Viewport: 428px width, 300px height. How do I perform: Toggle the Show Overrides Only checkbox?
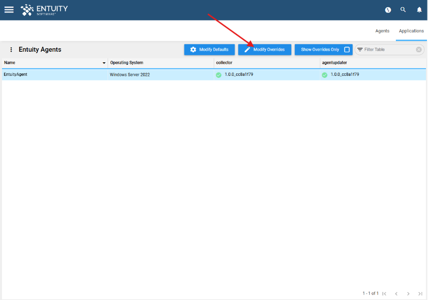(x=347, y=50)
